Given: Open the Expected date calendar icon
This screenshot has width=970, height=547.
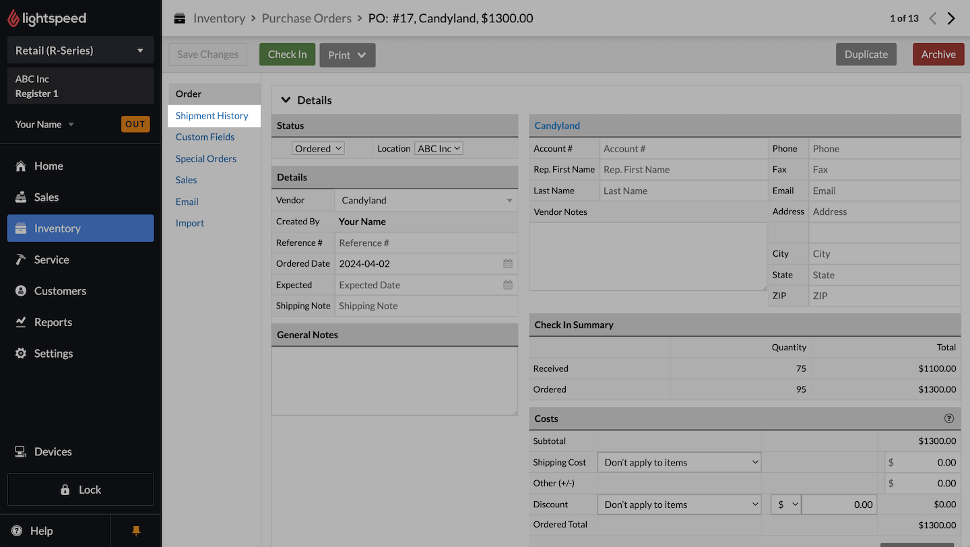Looking at the screenshot, I should click(508, 285).
